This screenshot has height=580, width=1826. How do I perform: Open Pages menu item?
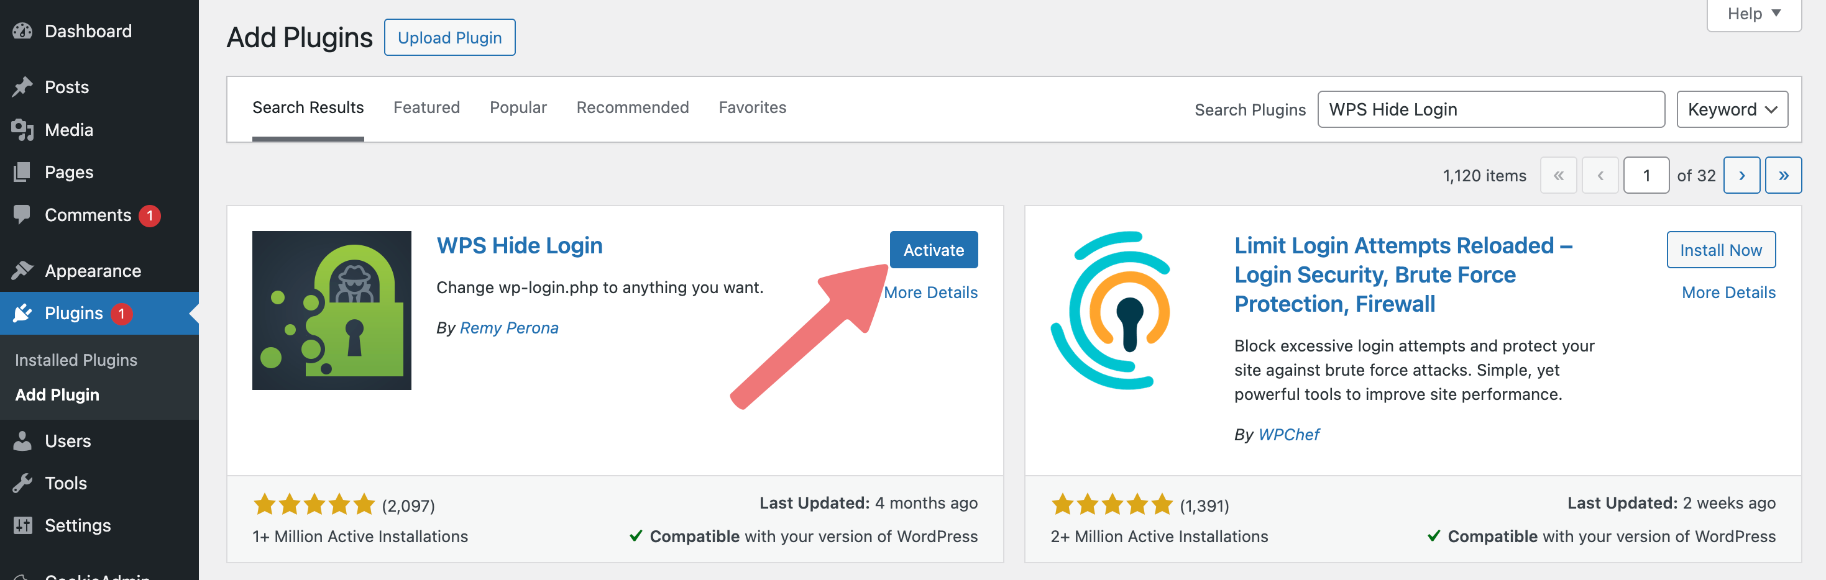click(x=99, y=172)
